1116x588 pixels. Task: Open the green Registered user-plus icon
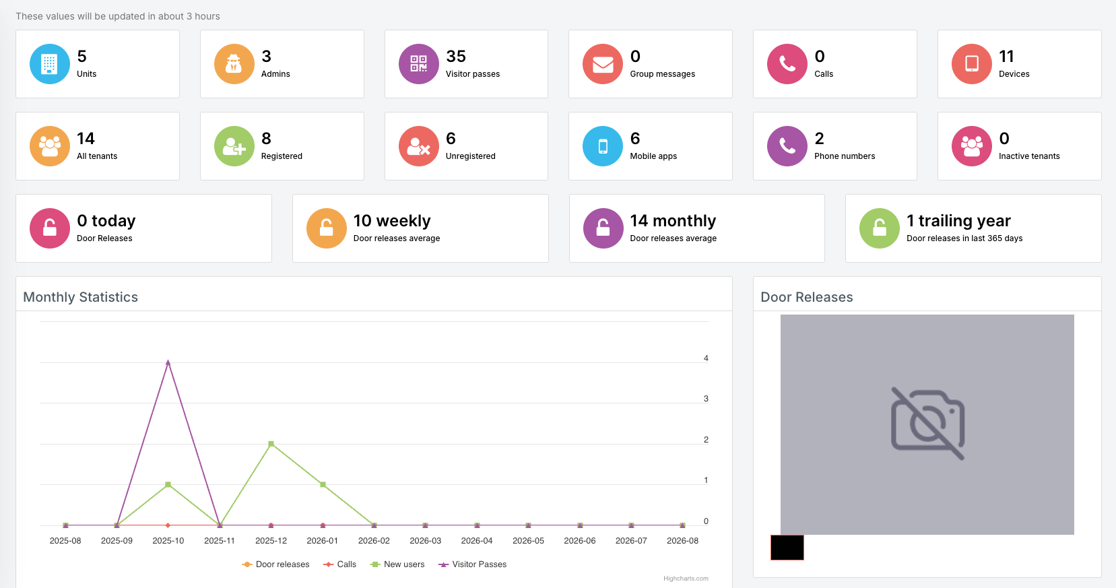[x=234, y=146]
